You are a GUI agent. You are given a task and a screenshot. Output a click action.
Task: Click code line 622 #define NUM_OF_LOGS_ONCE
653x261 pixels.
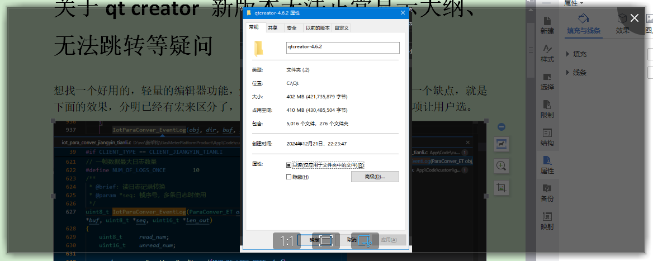pos(143,170)
